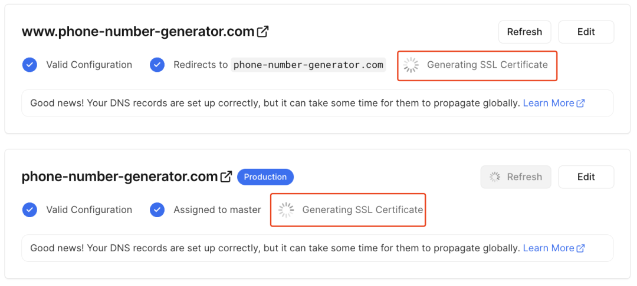This screenshot has height=286, width=637.
Task: Open Learn More link in www domain card
Action: click(549, 103)
